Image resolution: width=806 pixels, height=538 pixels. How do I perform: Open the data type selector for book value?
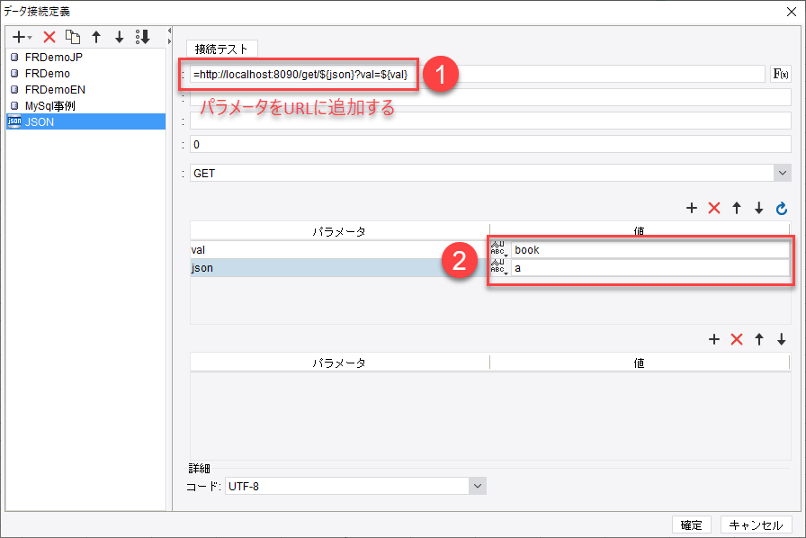(x=500, y=249)
